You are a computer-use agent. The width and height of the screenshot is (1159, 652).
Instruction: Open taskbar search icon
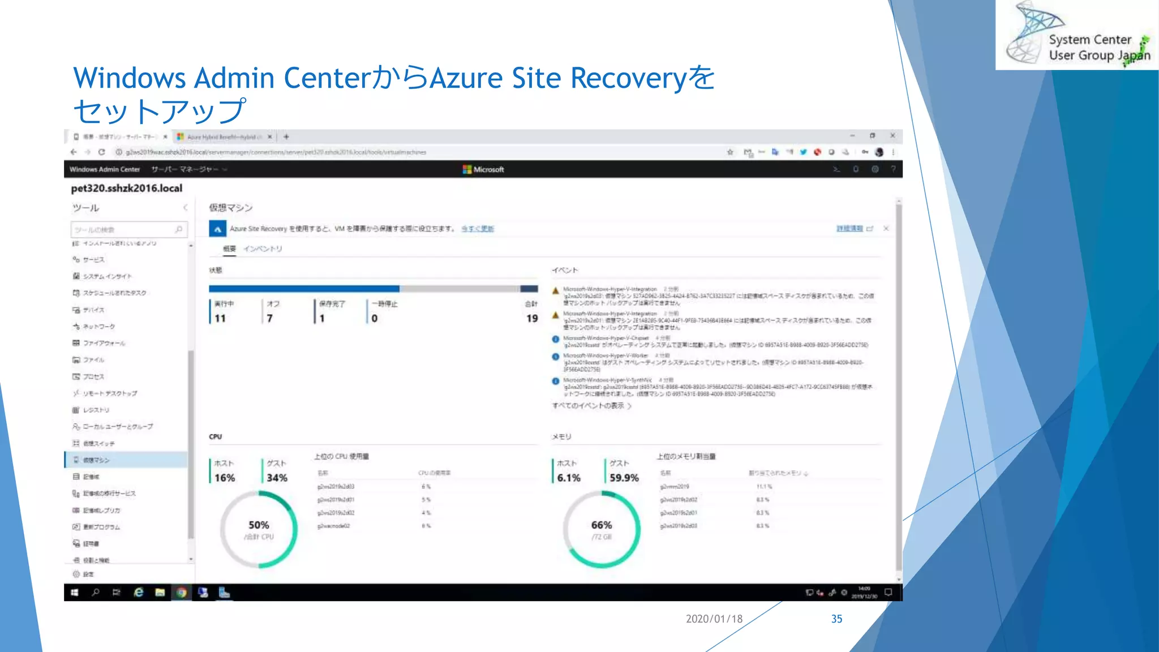pos(96,593)
